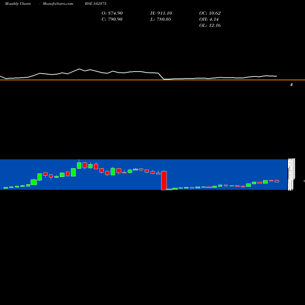
Task: Click the white price axis labels strip
Action: click(291, 174)
